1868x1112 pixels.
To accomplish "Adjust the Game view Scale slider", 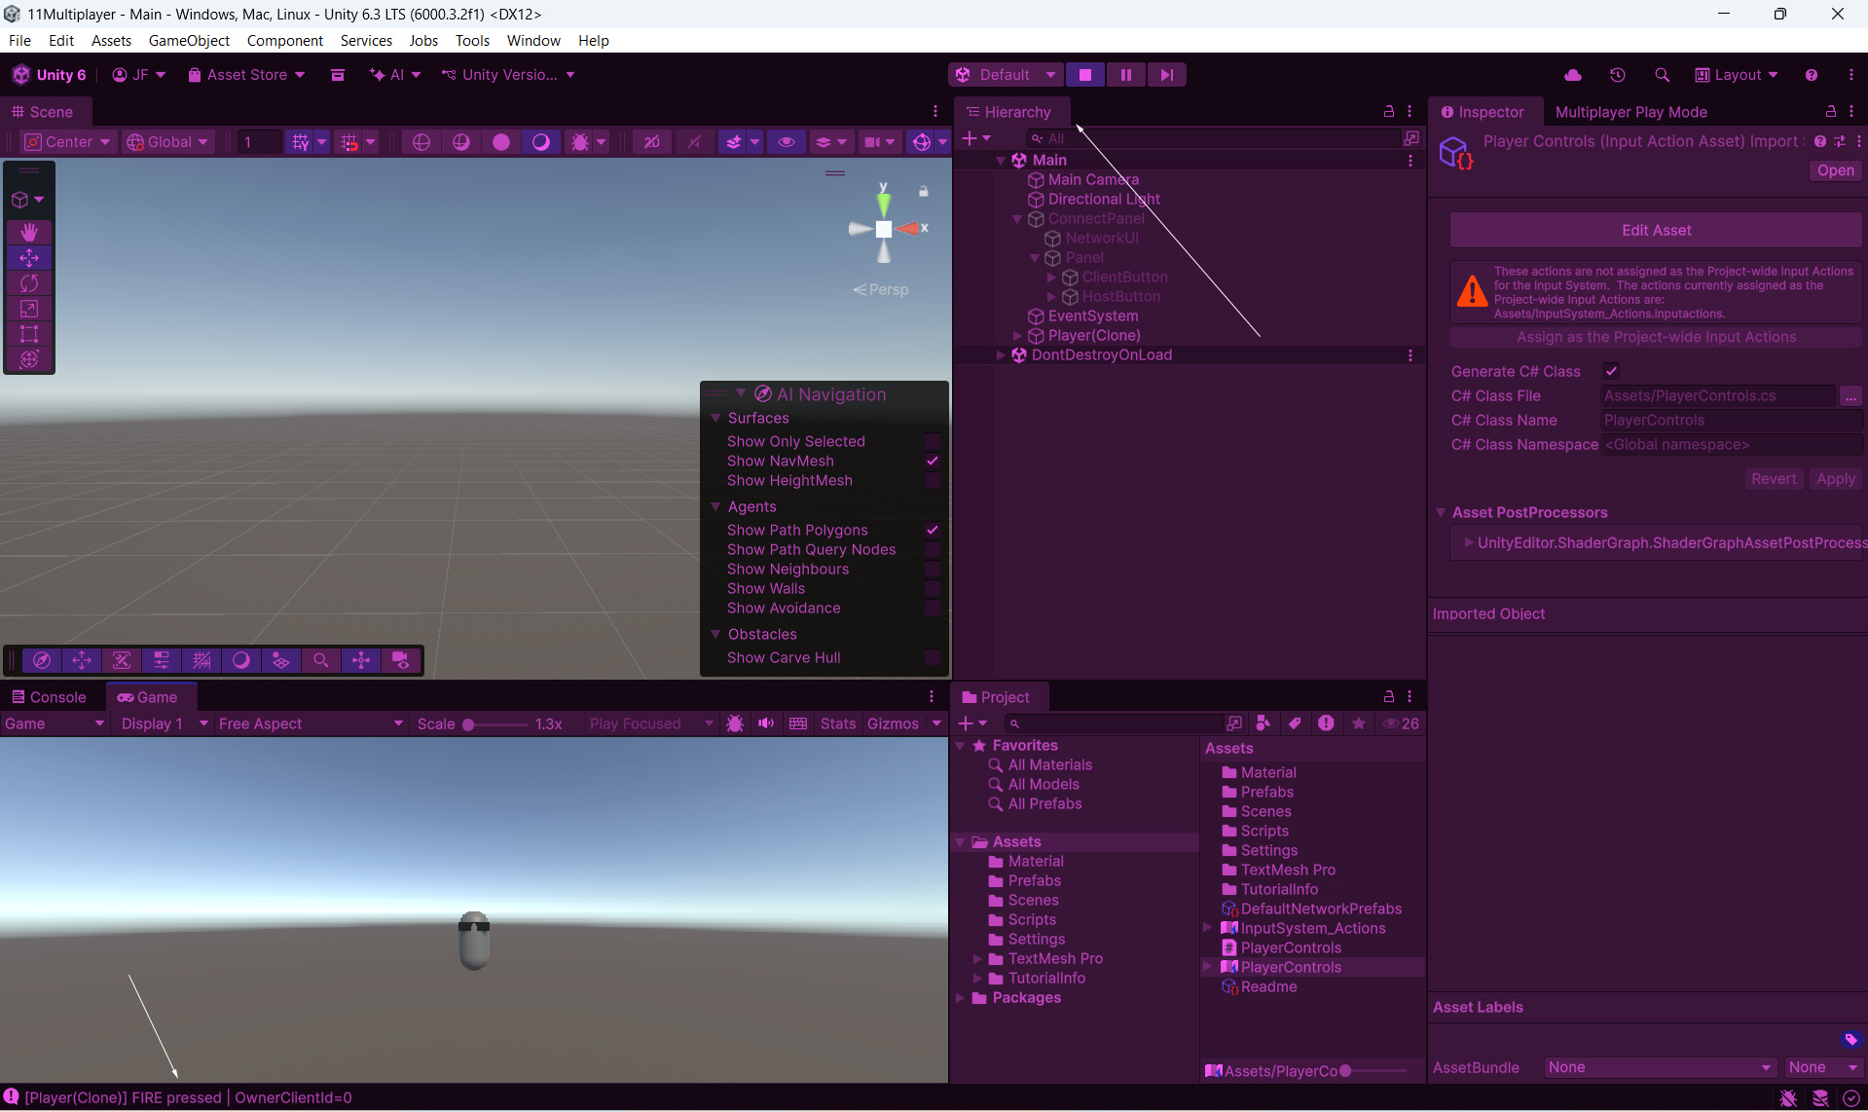I will [x=468, y=724].
